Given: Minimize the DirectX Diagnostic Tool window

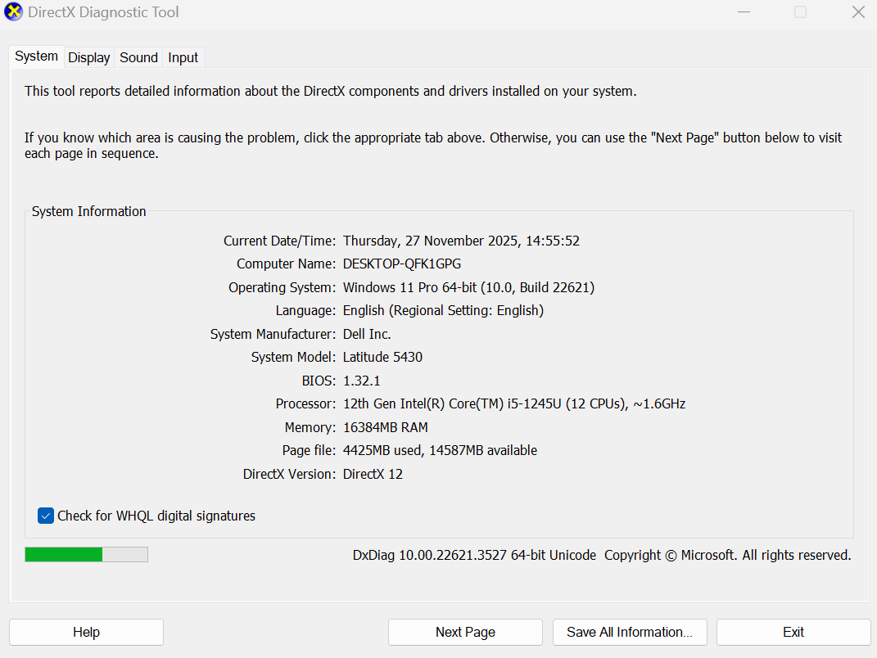Looking at the screenshot, I should (x=744, y=12).
